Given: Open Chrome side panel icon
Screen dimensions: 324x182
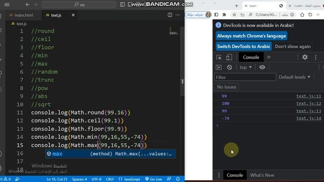Looking at the screenshot, I should [x=216, y=15].
